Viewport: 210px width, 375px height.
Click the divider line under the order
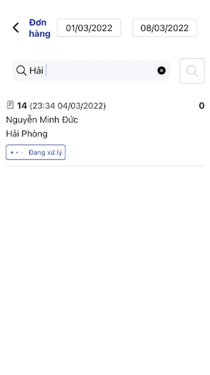click(x=105, y=166)
